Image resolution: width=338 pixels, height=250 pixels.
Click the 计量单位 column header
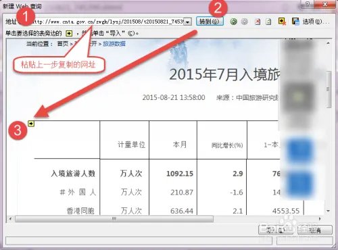click(x=131, y=145)
